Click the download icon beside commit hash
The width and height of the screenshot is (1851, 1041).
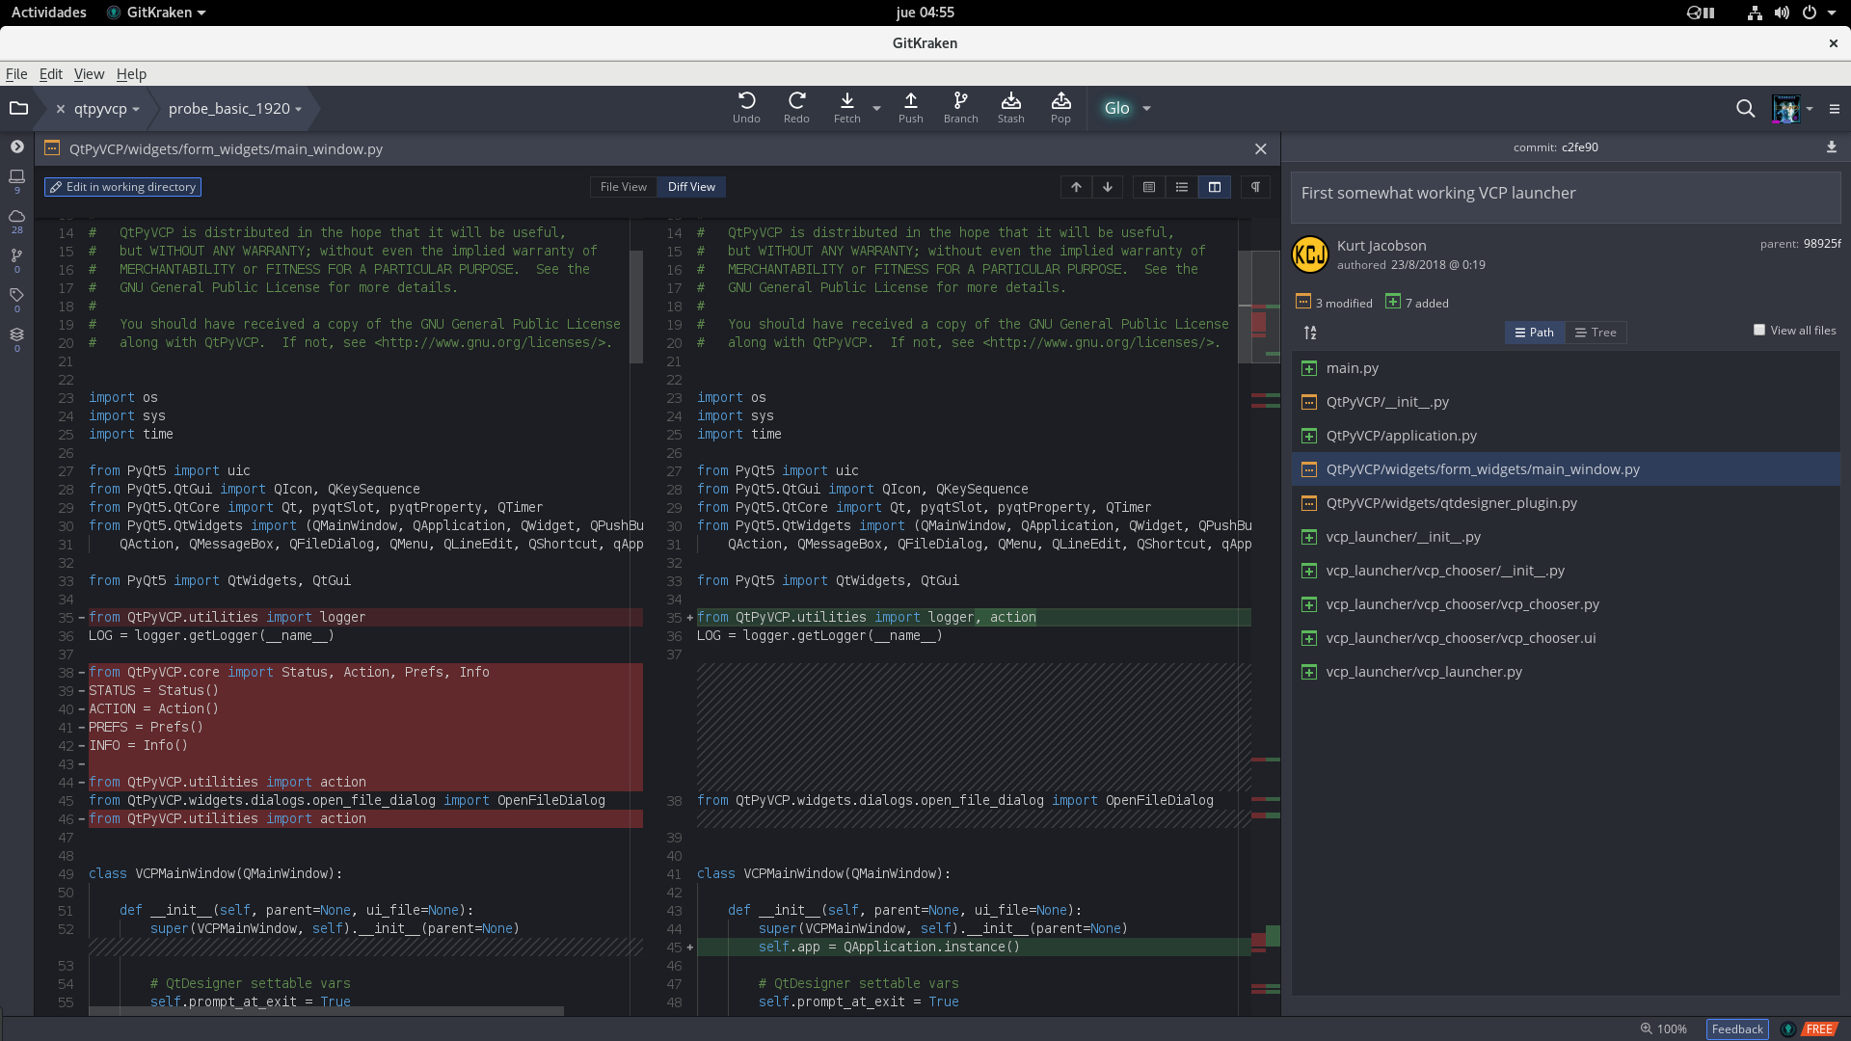pos(1831,147)
